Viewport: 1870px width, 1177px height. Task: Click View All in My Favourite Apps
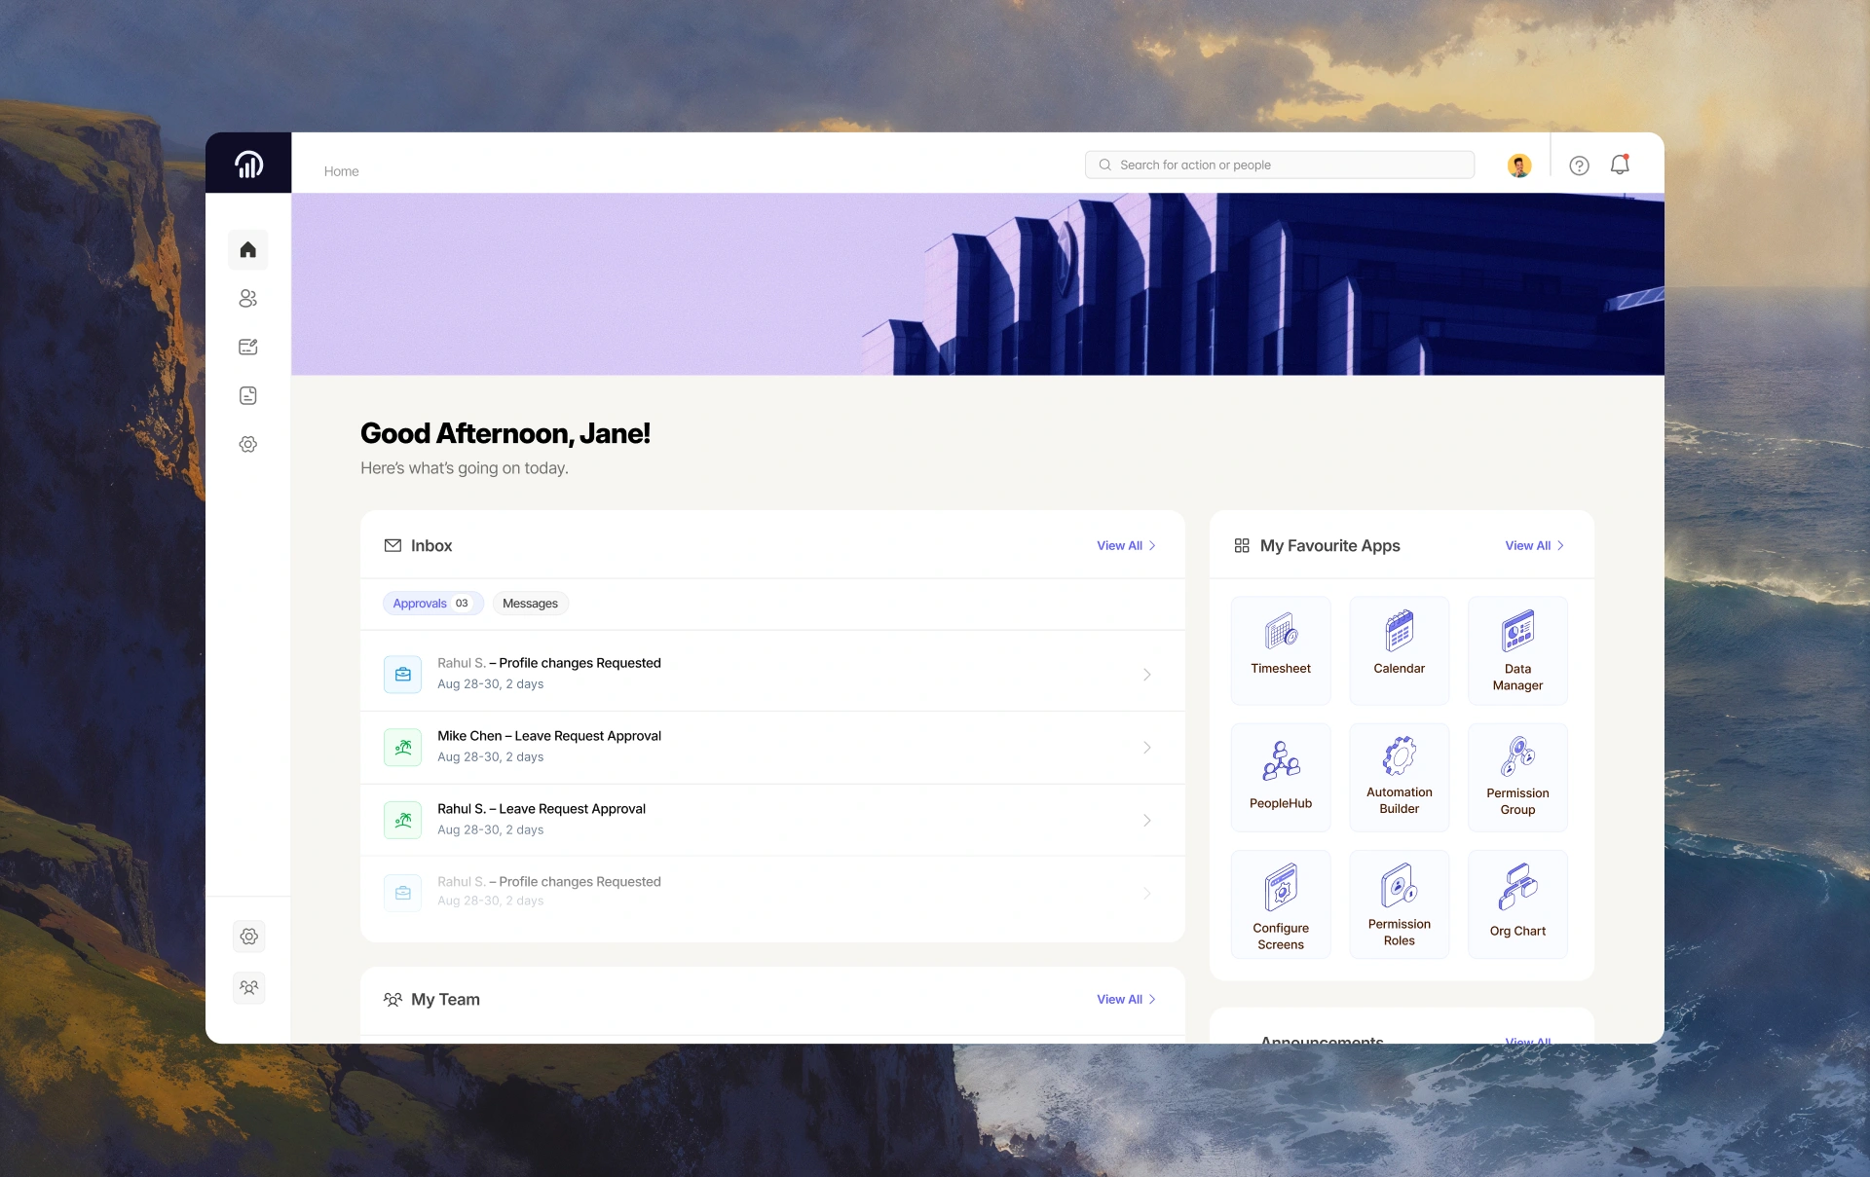[1533, 546]
